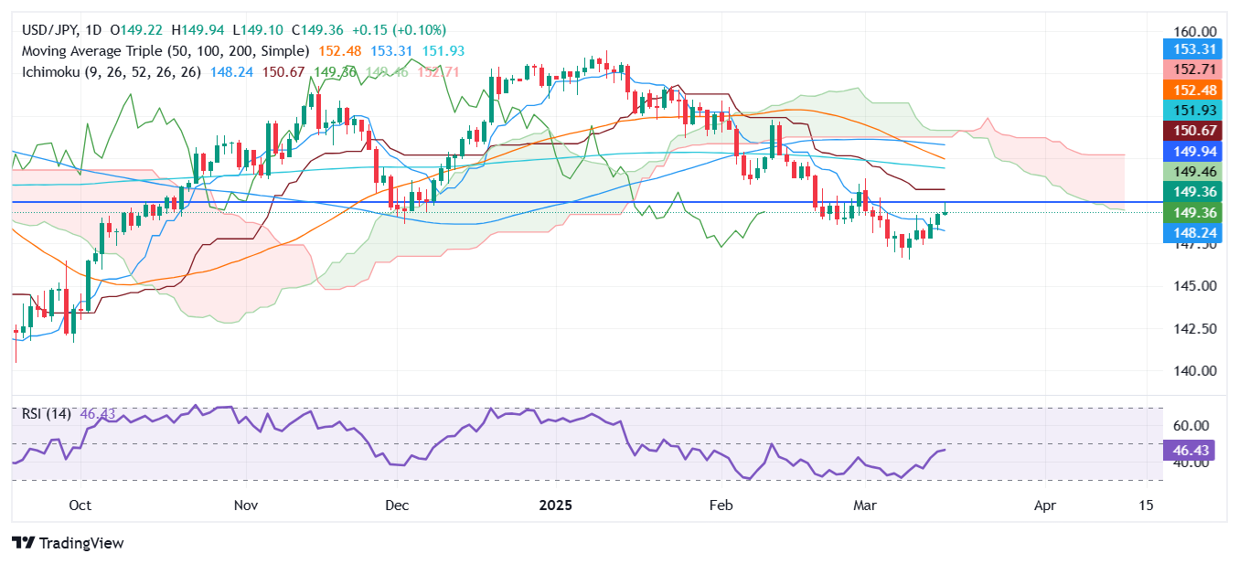Select the Mar label on time axis
1239x564 pixels.
click(x=865, y=505)
